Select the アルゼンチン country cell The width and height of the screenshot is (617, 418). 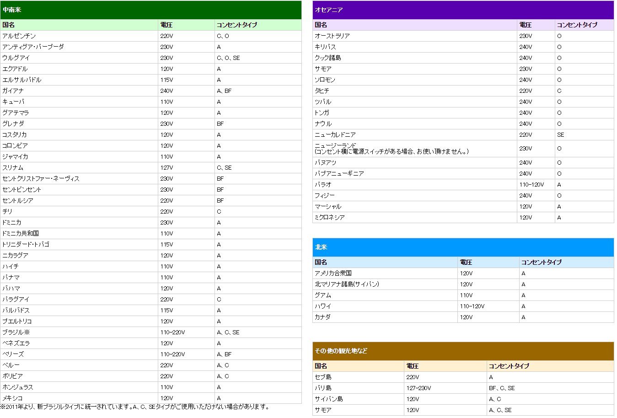pos(19,36)
